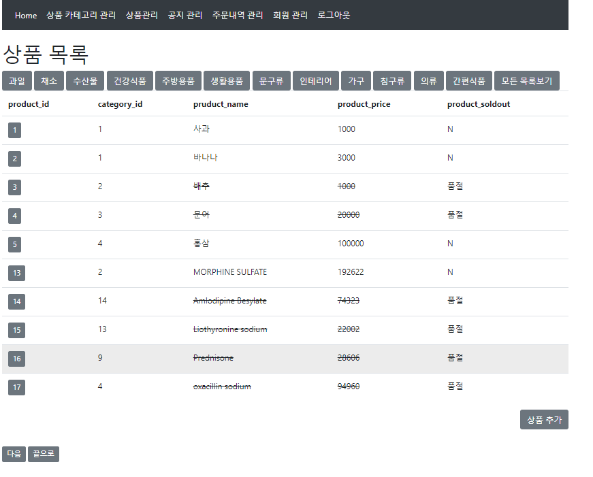Select struck-through product 배추
This screenshot has height=477, width=593.
[202, 186]
